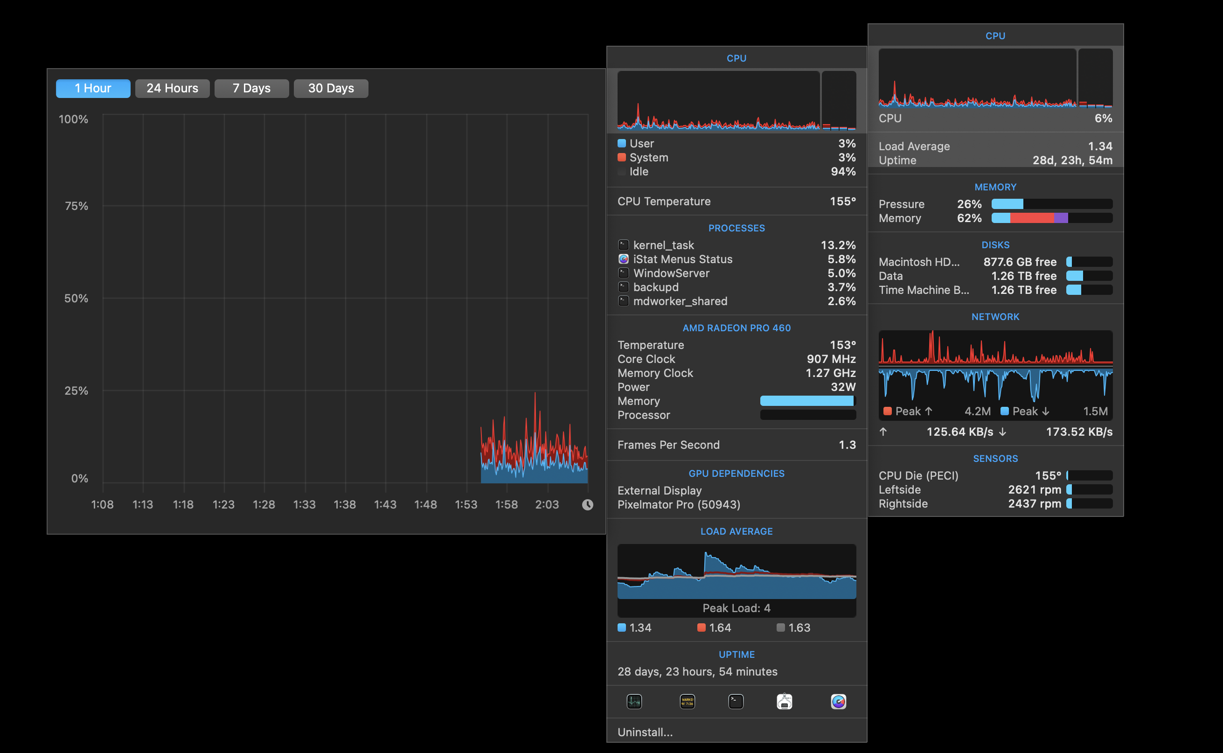This screenshot has height=753, width=1223.
Task: Click the blue Peak download legend swatch
Action: pos(1005,411)
